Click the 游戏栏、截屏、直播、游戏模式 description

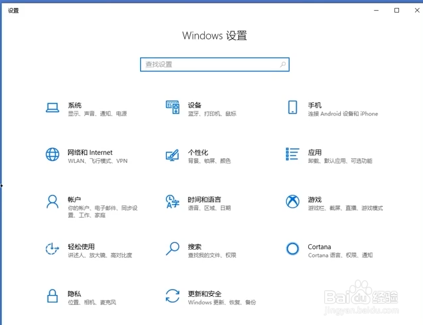point(346,208)
